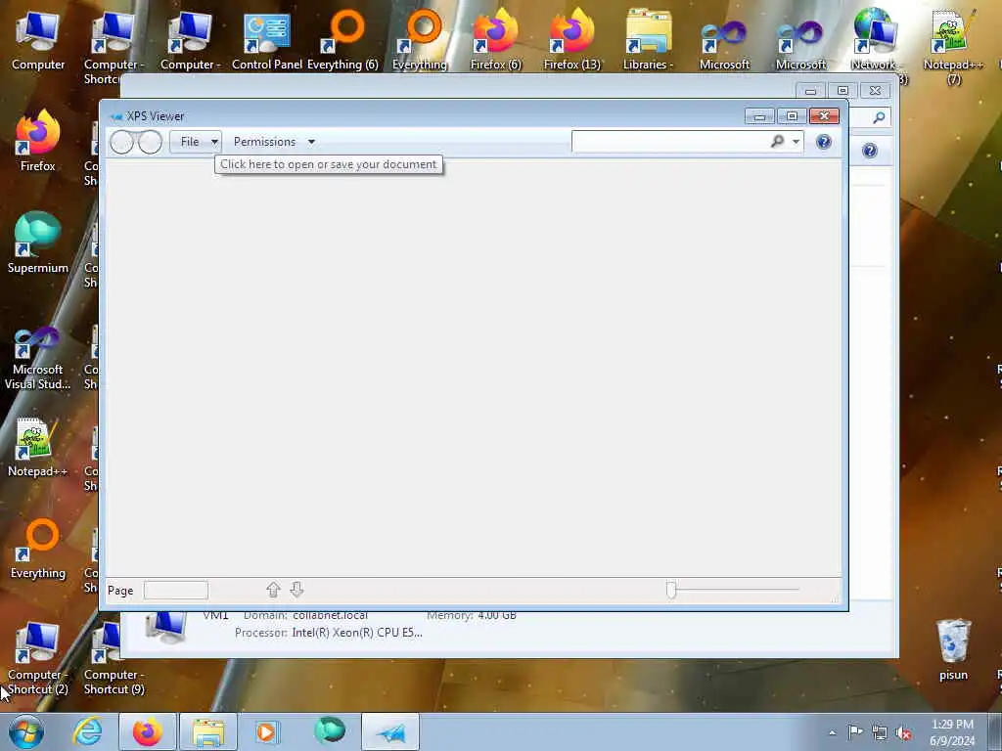The width and height of the screenshot is (1002, 751).
Task: Show hidden tray icons arrow
Action: point(832,732)
